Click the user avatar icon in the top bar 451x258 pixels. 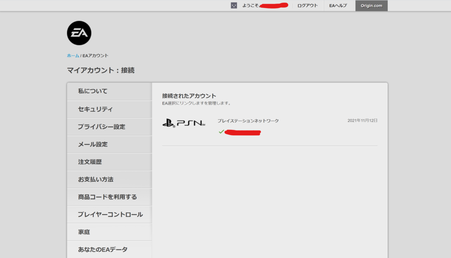pos(234,5)
